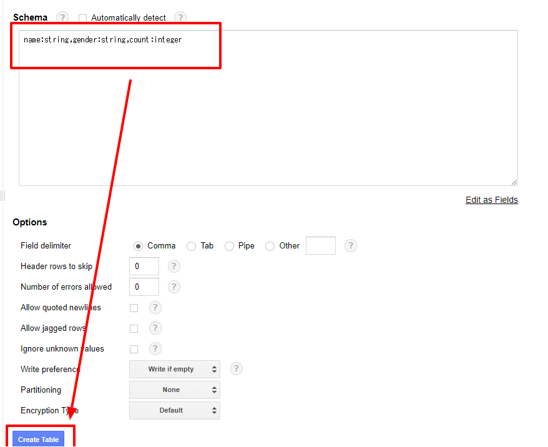
Task: Check Allow quoted newlines
Action: 134,308
